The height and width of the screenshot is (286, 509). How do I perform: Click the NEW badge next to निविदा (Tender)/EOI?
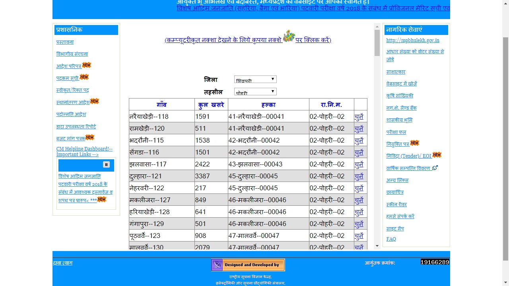(436, 155)
